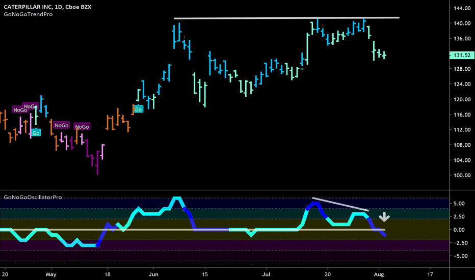Click the 5.00 oscillator scale label
This screenshot has height=280, width=475.
pos(459,204)
